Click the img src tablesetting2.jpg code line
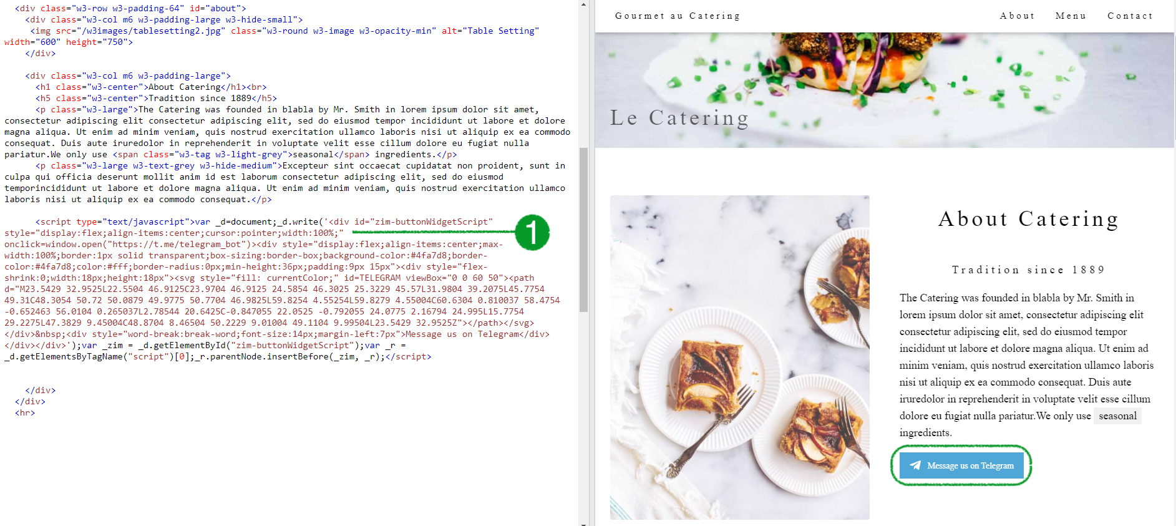The height and width of the screenshot is (526, 1176). pos(284,31)
